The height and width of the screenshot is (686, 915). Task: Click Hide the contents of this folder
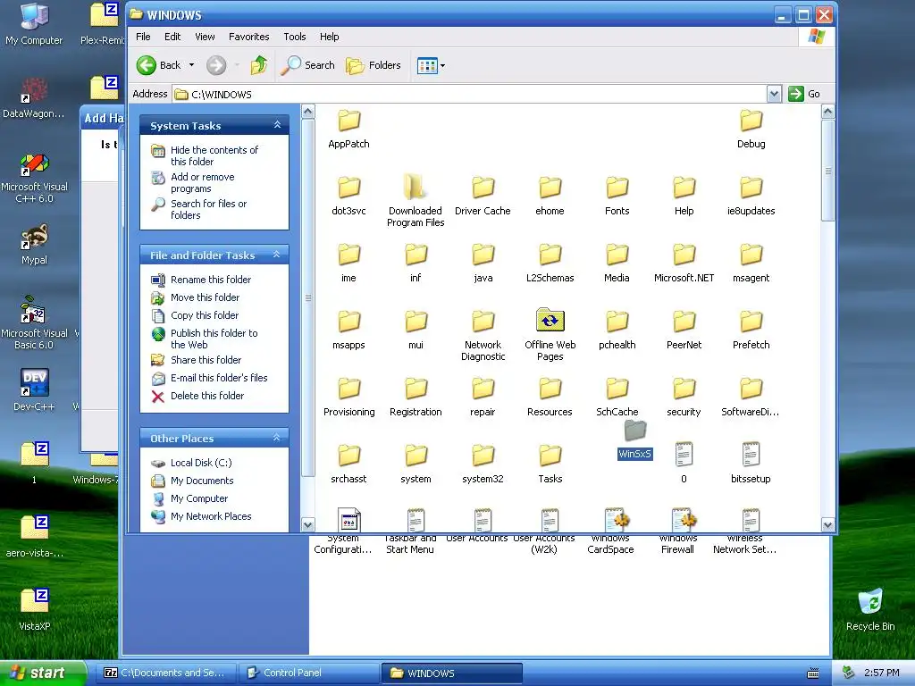(214, 155)
